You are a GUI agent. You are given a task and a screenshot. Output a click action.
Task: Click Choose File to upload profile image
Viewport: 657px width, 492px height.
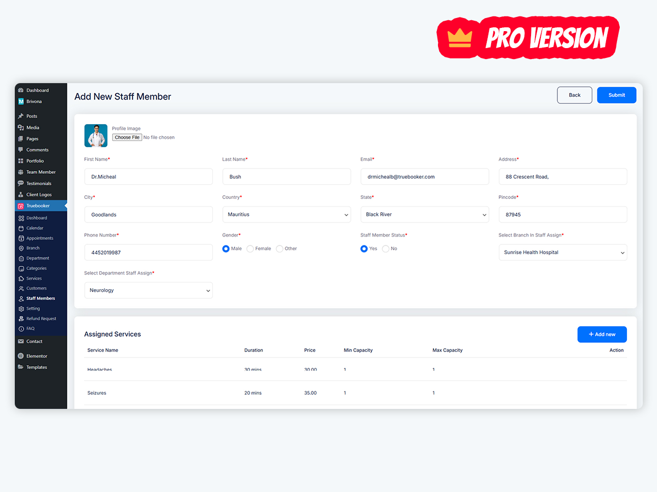coord(126,137)
